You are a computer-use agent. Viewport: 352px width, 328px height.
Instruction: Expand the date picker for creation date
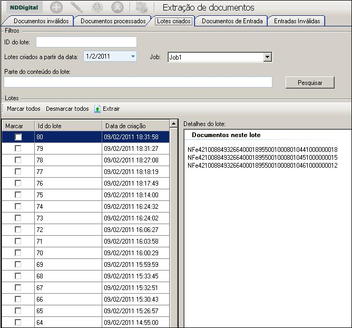[x=133, y=56]
